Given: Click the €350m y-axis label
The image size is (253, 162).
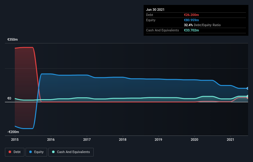Looking at the screenshot, I should coord(13,39).
